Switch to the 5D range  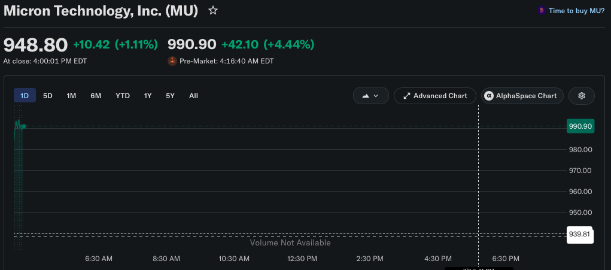coord(47,95)
